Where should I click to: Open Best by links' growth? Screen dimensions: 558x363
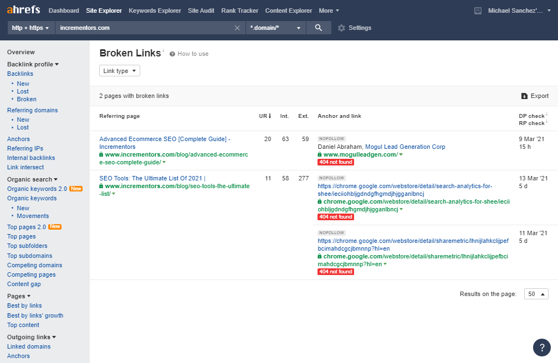tap(35, 315)
